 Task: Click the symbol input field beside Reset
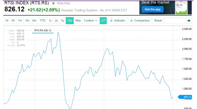point(175,21)
